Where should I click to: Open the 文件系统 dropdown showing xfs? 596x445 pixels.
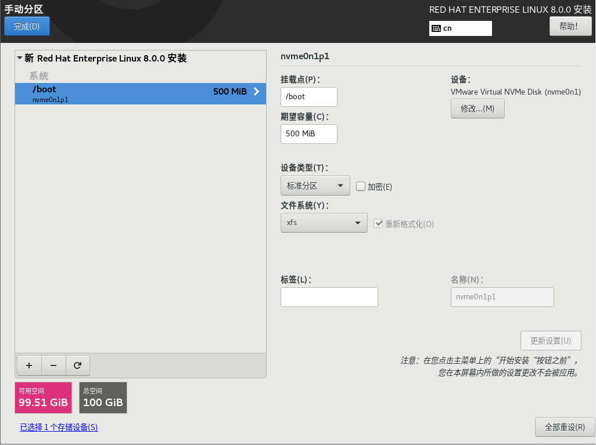point(324,223)
